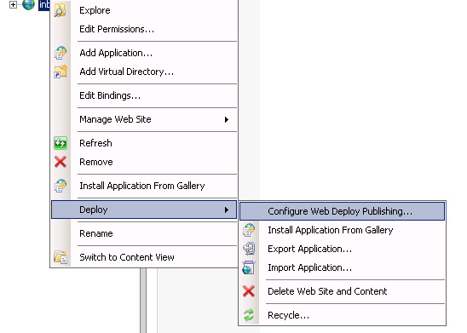Click the Add Application icon
The width and height of the screenshot is (467, 333).
(x=61, y=53)
